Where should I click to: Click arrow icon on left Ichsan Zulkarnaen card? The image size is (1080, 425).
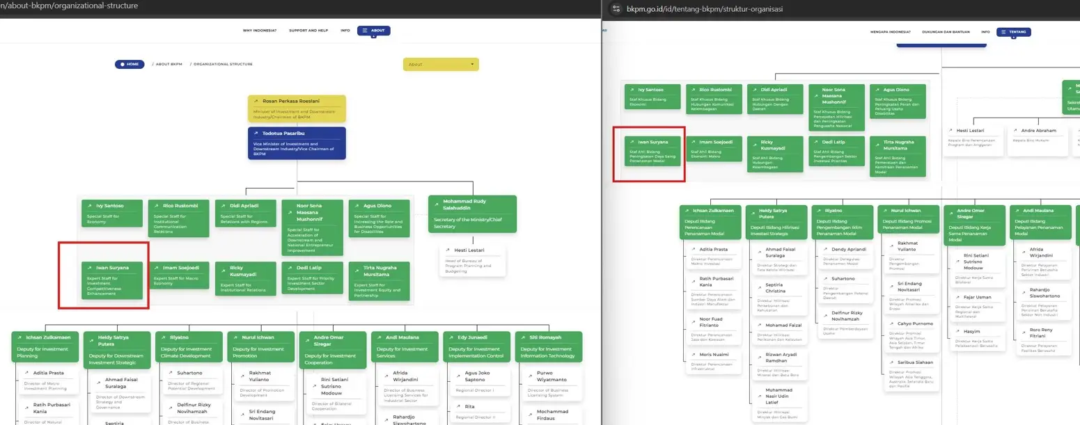(19, 337)
